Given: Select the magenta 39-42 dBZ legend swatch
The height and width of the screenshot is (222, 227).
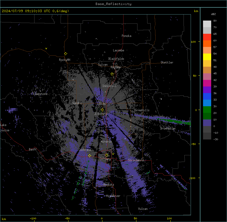Looking at the screenshot, I should [207, 83].
